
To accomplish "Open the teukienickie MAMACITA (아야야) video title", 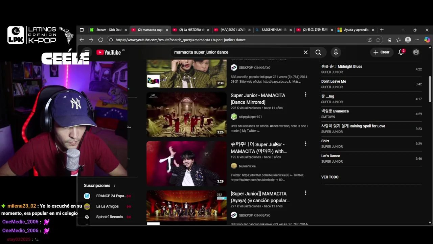I will [x=259, y=148].
